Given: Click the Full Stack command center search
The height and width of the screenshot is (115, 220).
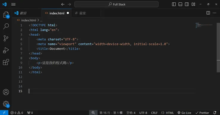Looking at the screenshot, I should pos(117,4).
